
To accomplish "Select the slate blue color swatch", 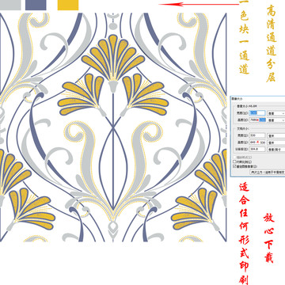I will [36, 5].
